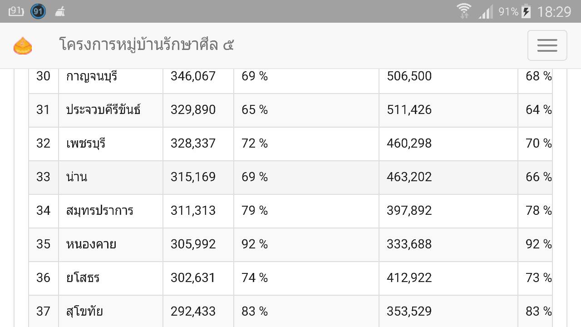The image size is (581, 327).
Task: Tap the orange site logo icon
Action: tap(23, 46)
